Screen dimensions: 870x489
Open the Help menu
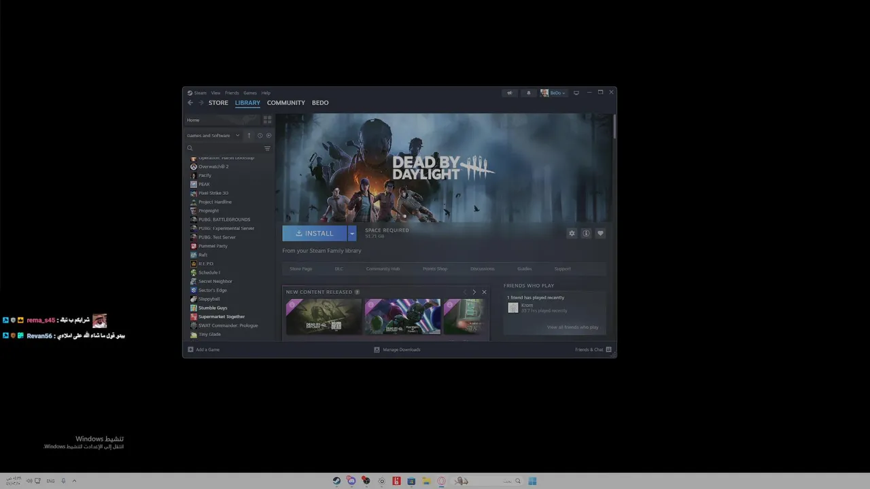pyautogui.click(x=266, y=93)
